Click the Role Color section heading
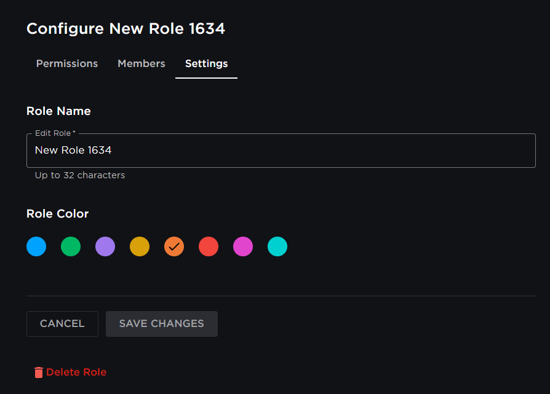550x394 pixels. 57,213
